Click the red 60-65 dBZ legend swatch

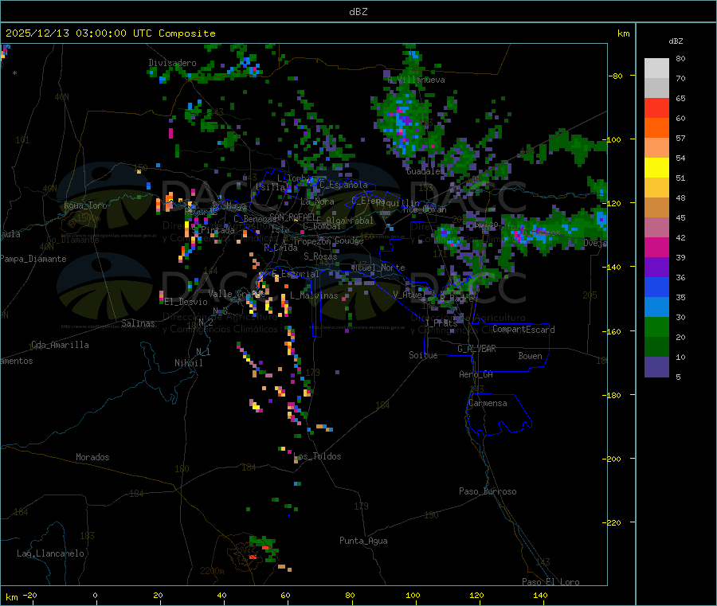click(x=656, y=108)
